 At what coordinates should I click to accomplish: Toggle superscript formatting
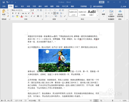(x=29, y=13)
